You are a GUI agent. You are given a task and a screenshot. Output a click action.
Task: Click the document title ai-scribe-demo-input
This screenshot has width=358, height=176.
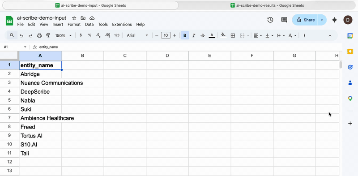[42, 18]
